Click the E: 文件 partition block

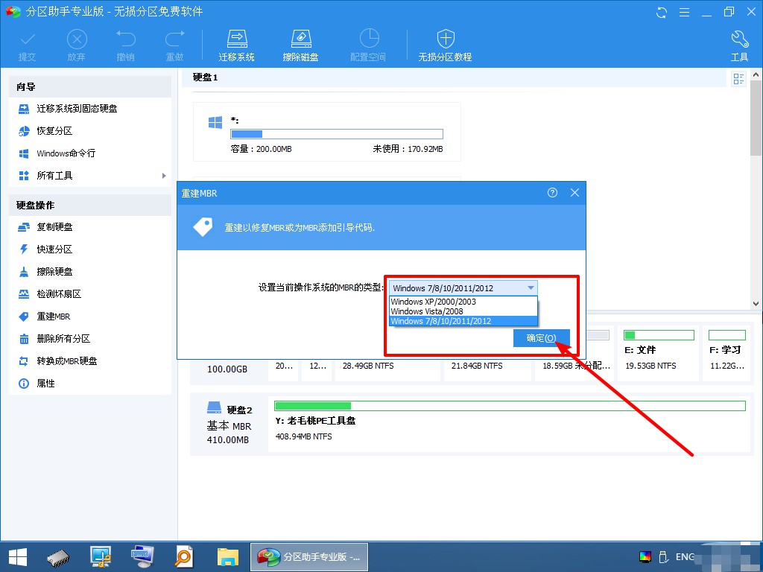click(659, 353)
